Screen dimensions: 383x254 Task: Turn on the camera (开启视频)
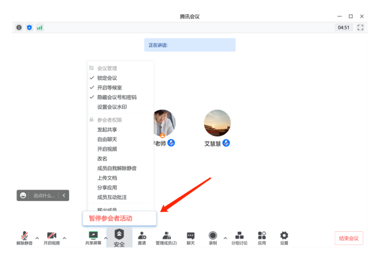51,238
